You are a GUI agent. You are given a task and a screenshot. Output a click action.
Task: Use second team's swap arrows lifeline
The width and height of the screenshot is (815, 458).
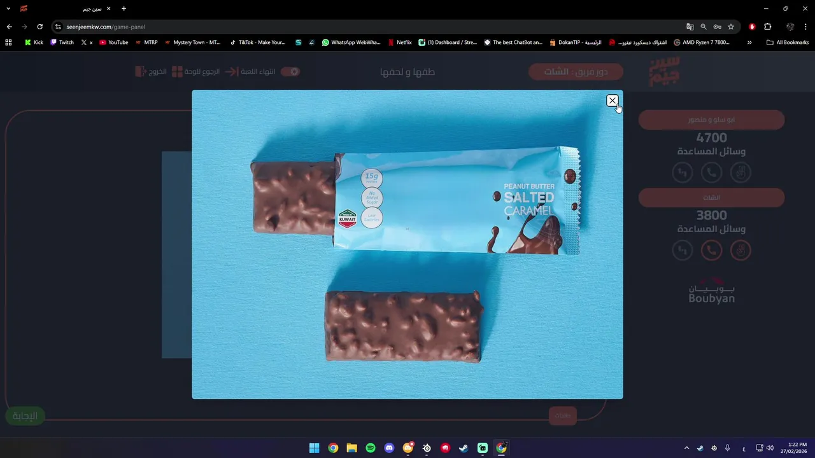[x=683, y=250]
